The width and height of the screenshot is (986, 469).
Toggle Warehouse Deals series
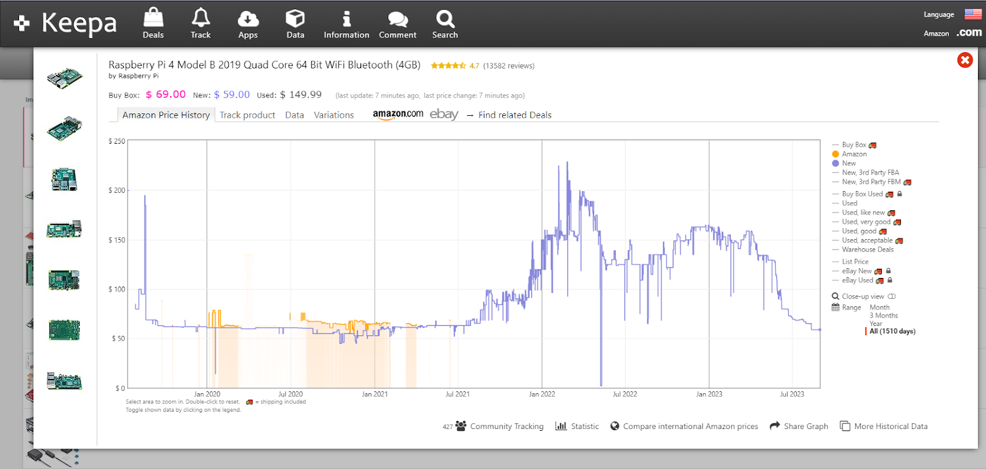tap(863, 250)
